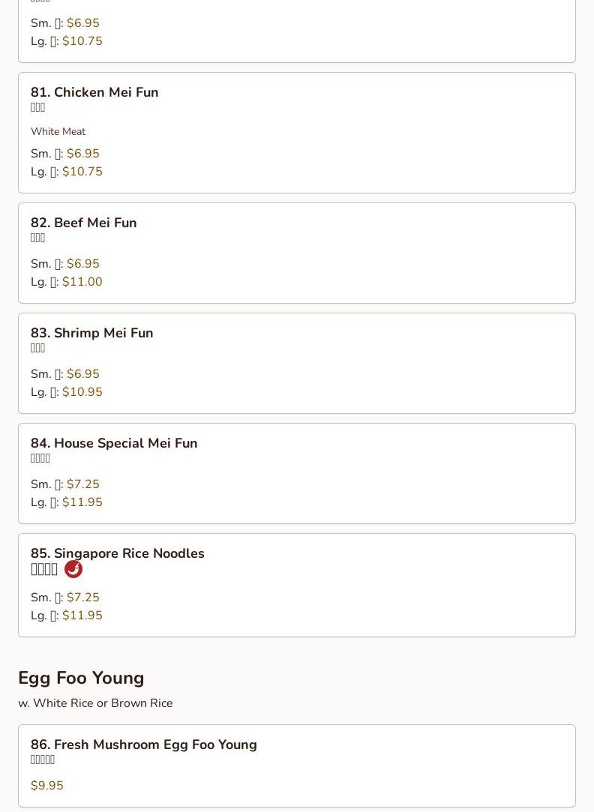
Task: Click the spicy chili pepper icon
Action: (x=73, y=569)
